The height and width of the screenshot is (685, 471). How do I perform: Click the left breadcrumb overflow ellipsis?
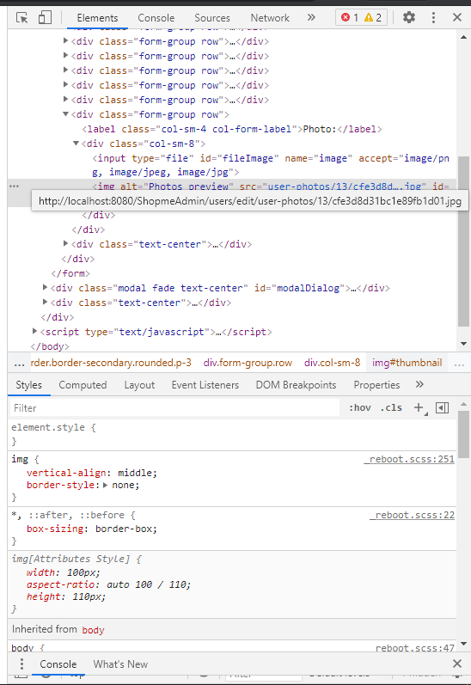pos(19,364)
